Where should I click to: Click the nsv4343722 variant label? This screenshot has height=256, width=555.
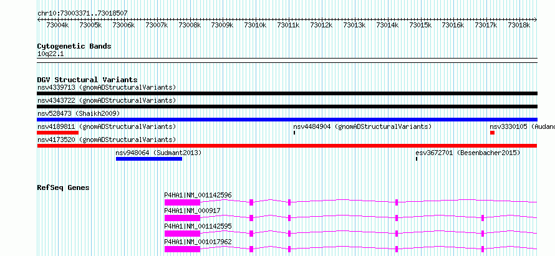(x=107, y=100)
